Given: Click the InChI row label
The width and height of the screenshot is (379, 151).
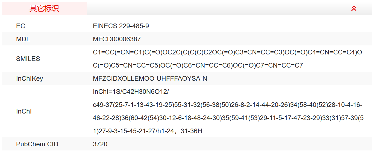Looking at the screenshot, I should coord(24,111).
